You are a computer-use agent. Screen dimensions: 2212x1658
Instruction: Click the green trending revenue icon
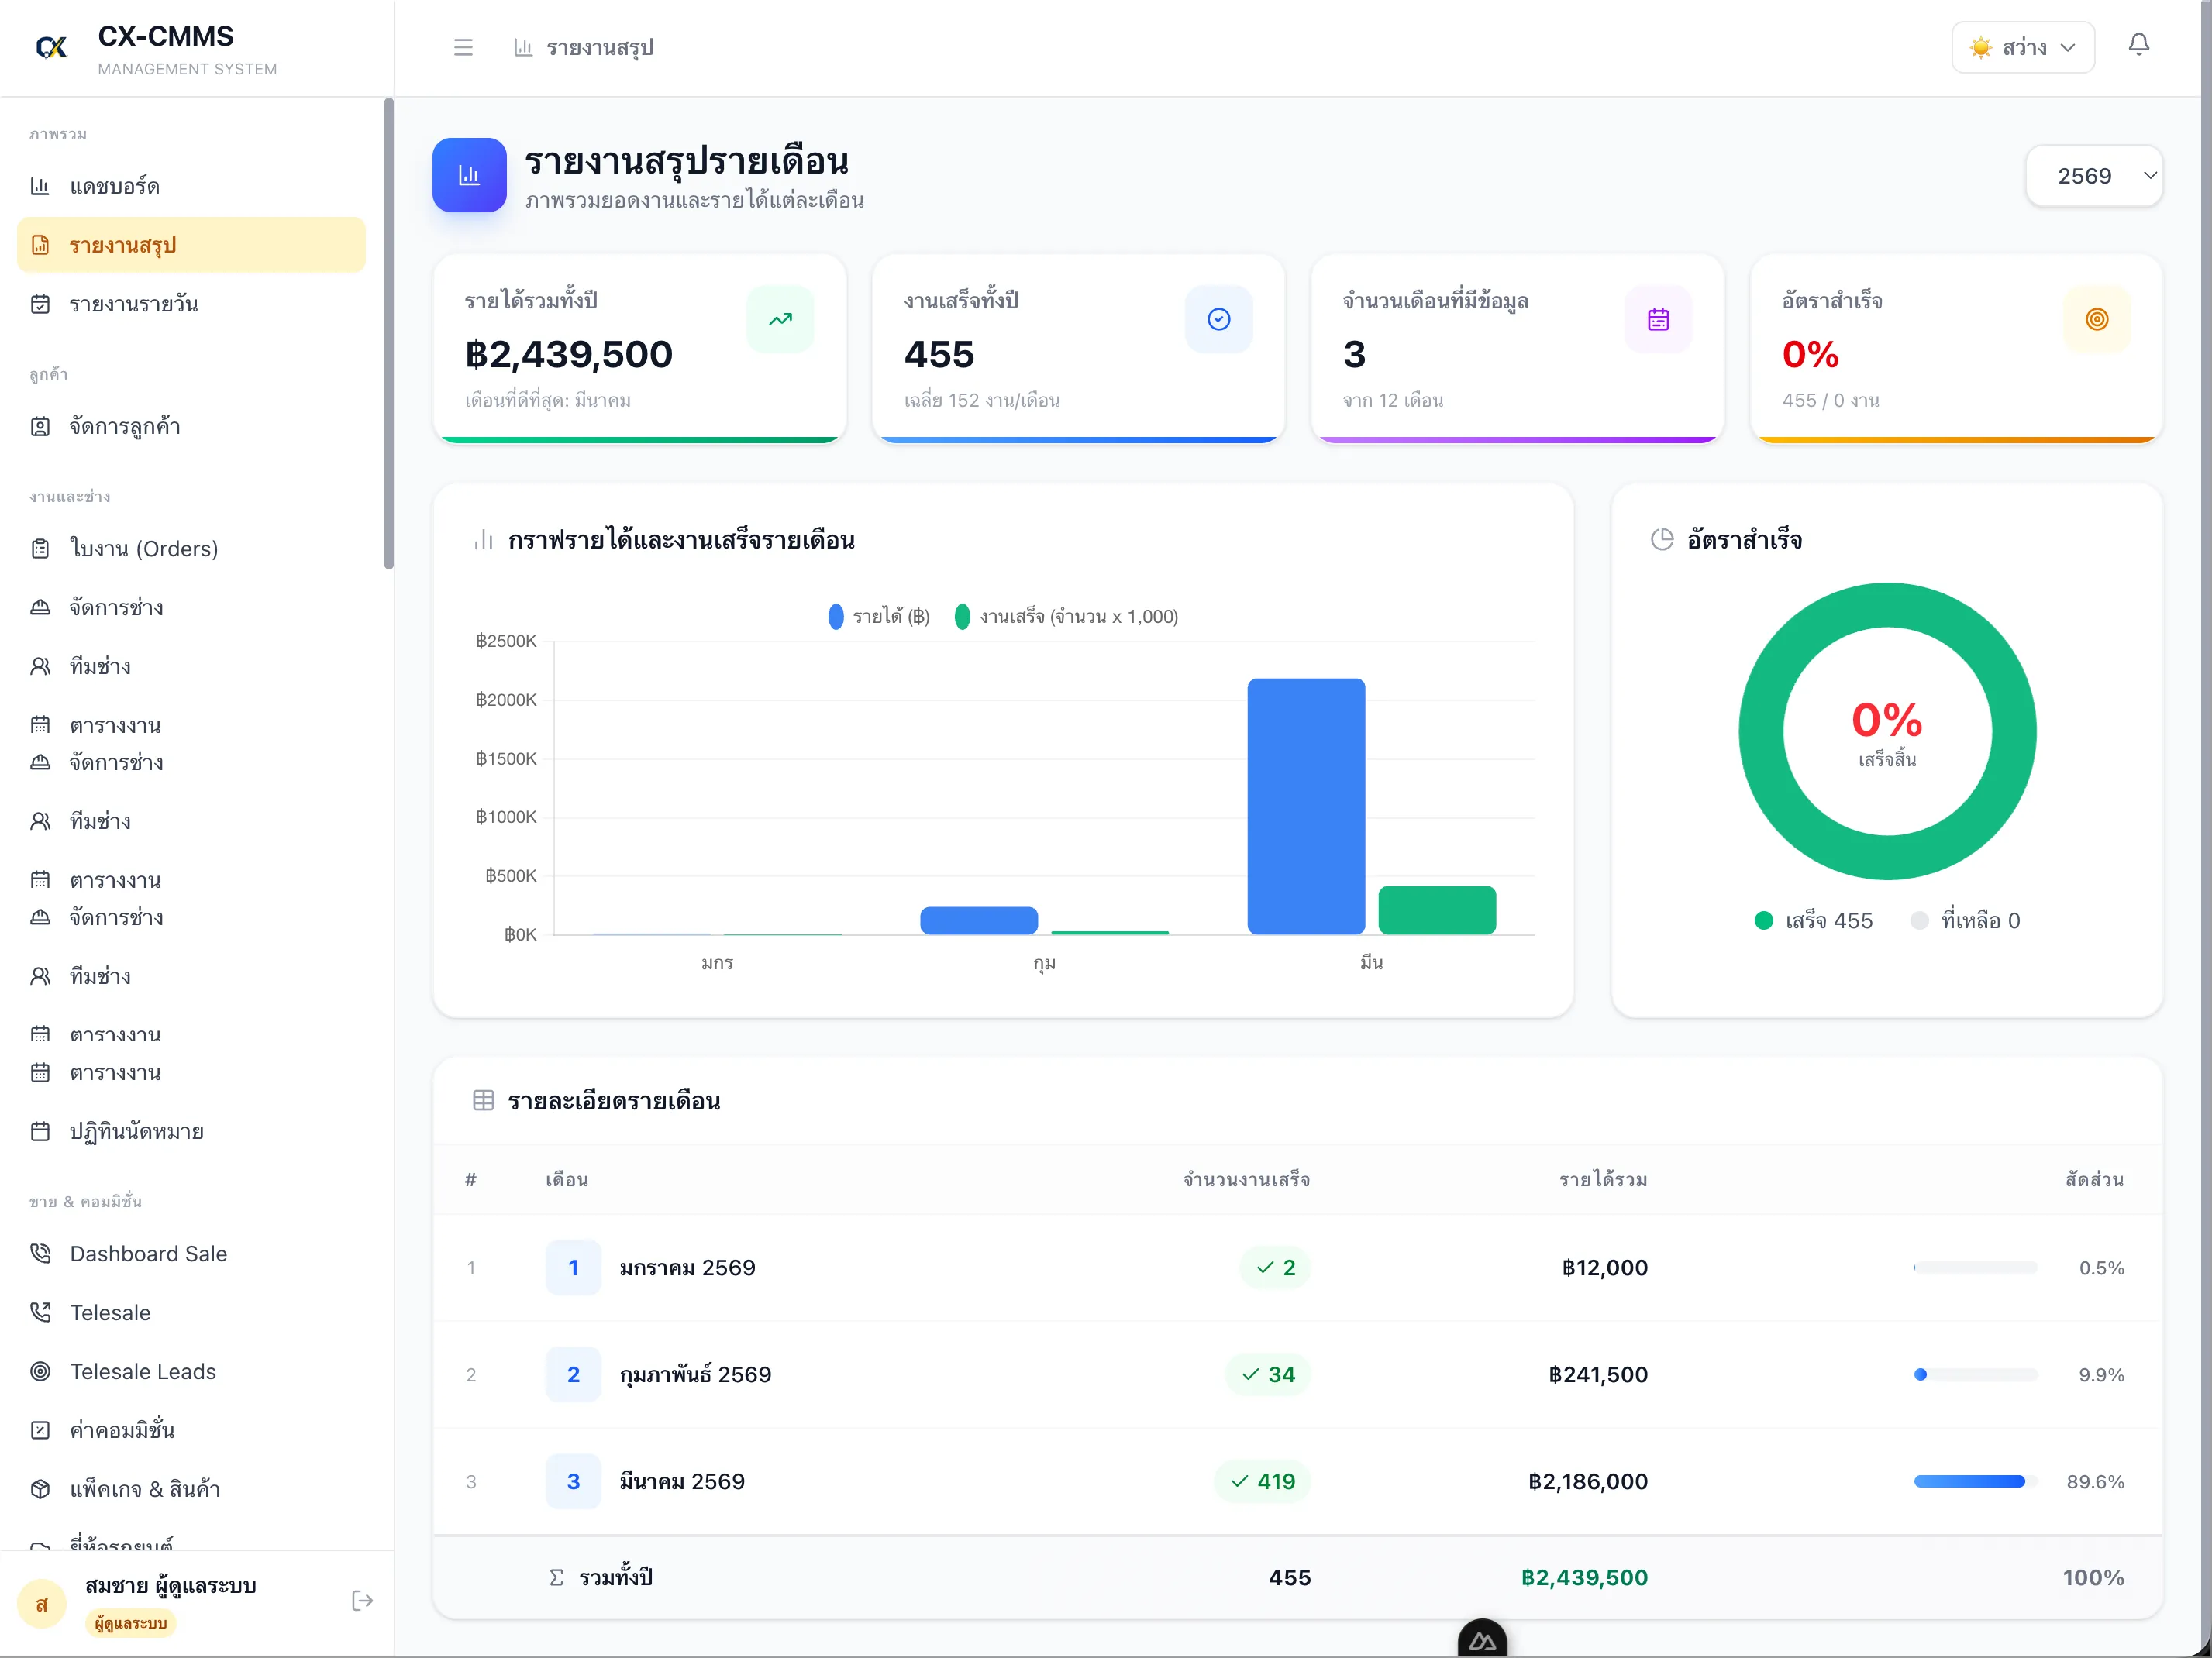click(780, 320)
